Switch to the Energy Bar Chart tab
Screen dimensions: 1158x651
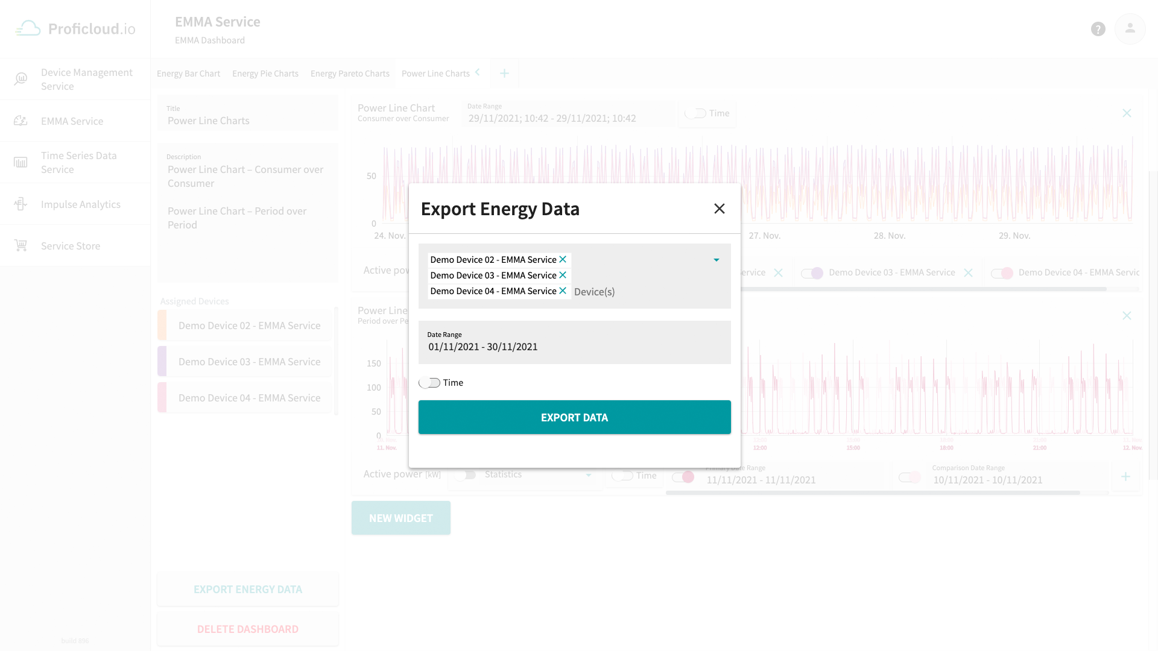click(x=189, y=73)
